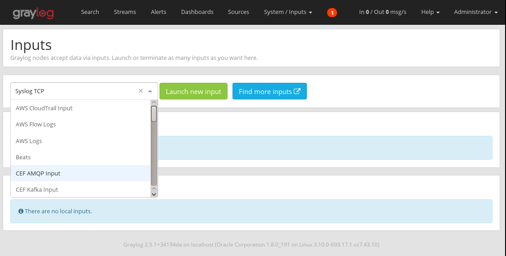Open the Alerts page
This screenshot has width=506, height=256.
[159, 12]
